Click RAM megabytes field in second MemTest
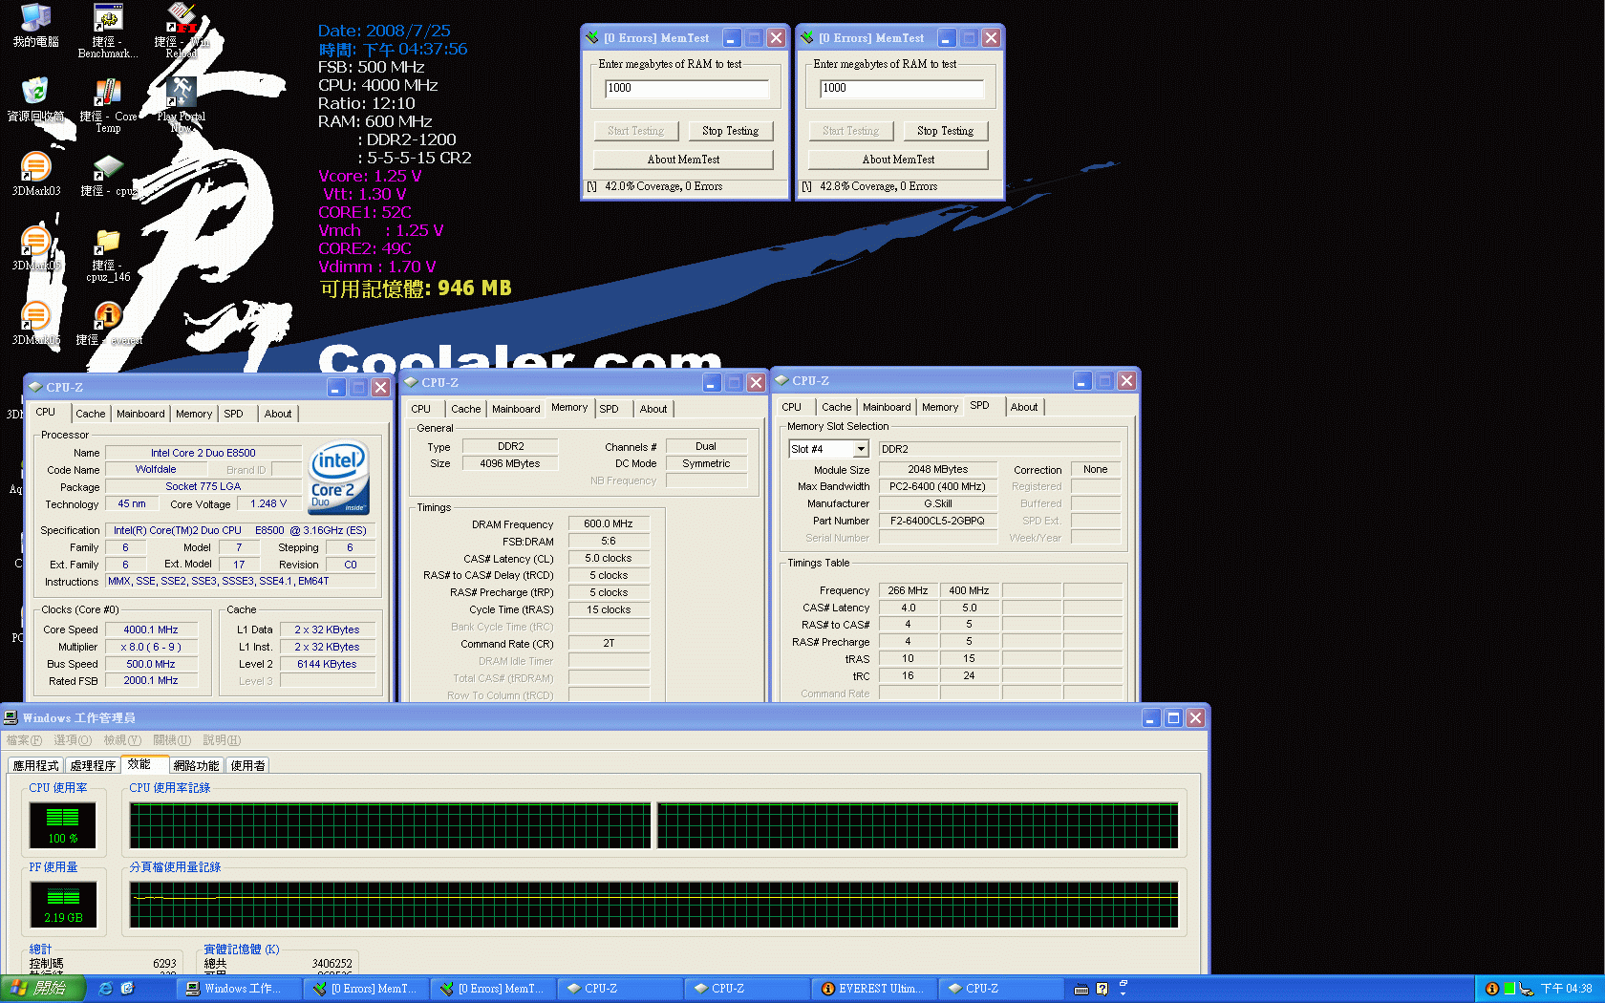Viewport: 1605px width, 1003px height. tap(902, 88)
